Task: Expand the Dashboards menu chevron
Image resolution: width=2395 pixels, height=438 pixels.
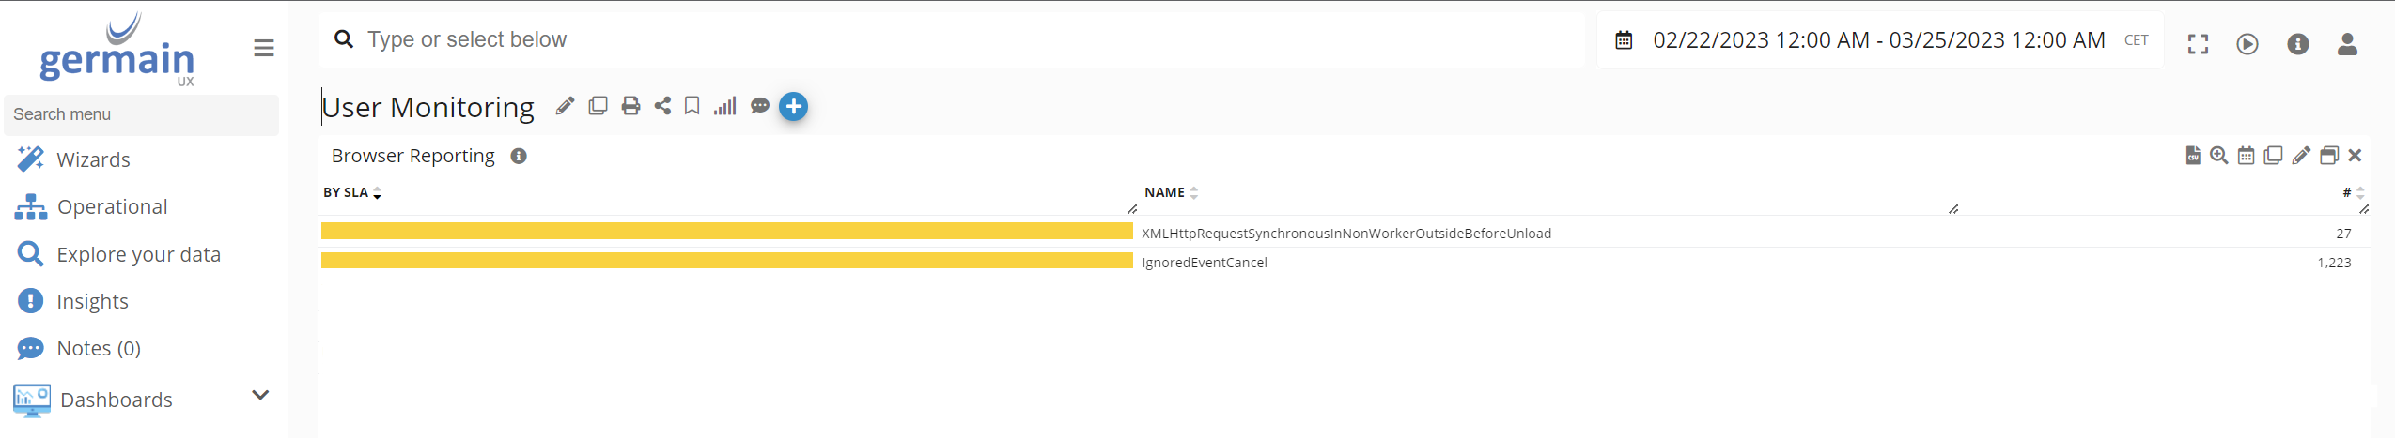Action: pos(260,396)
